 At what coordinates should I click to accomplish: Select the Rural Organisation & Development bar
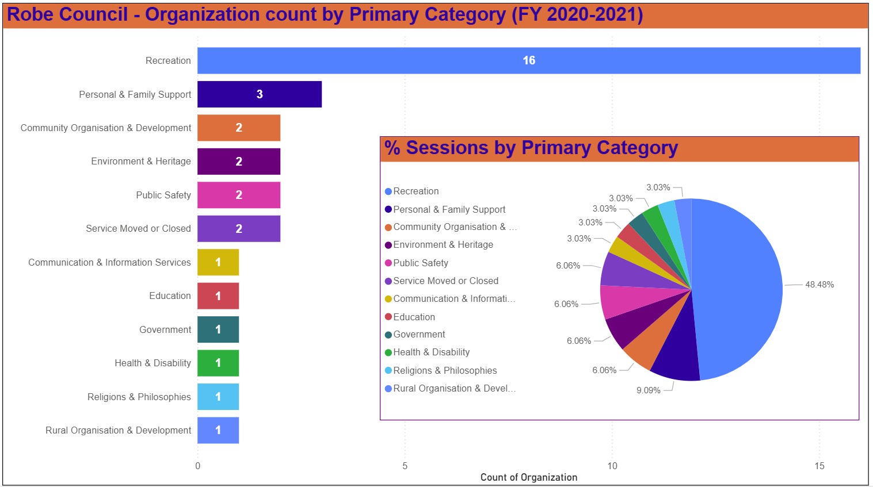pos(218,430)
